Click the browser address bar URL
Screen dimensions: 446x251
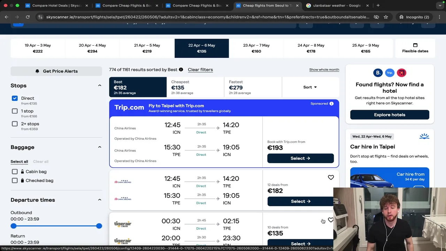[x=208, y=17]
